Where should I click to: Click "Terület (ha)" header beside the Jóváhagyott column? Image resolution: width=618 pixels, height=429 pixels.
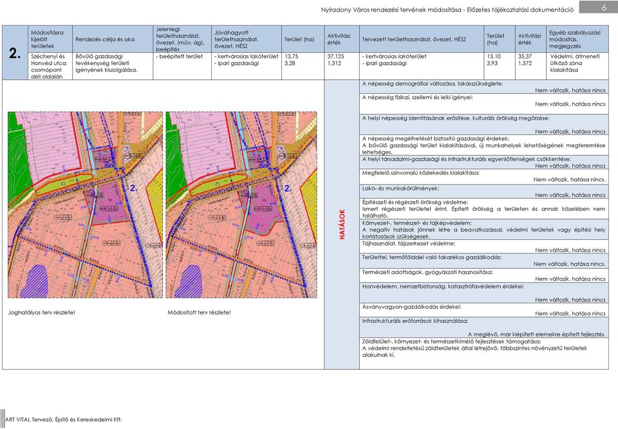click(x=299, y=39)
